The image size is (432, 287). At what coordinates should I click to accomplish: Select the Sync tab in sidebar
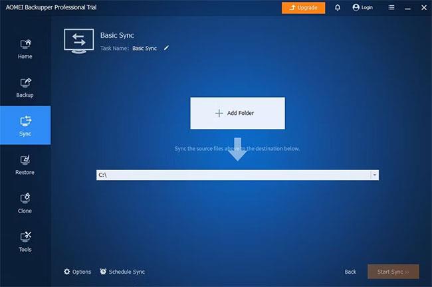pos(25,126)
